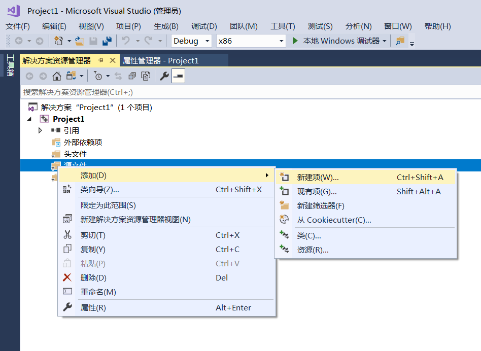This screenshot has width=481, height=351.
Task: Open the 调试(D) menu
Action: coord(204,26)
